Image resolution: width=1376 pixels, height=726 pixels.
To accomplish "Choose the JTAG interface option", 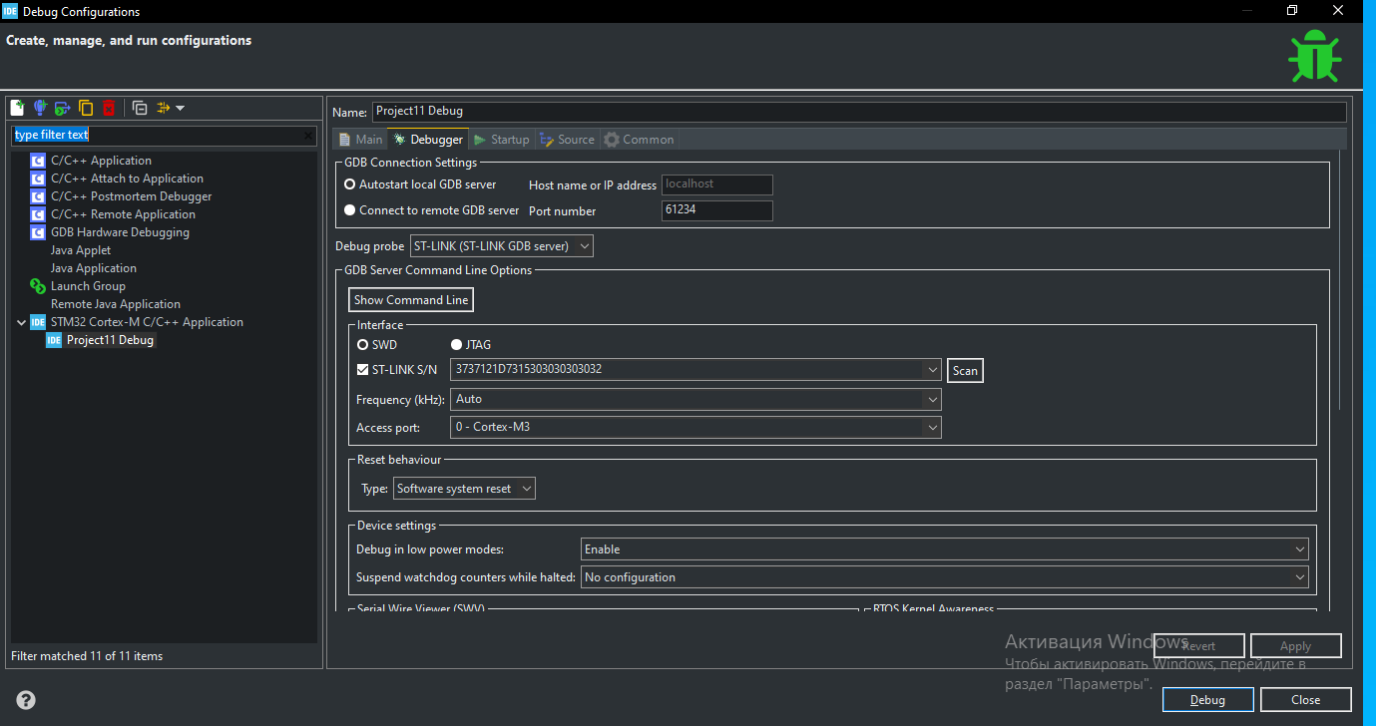I will (x=456, y=345).
